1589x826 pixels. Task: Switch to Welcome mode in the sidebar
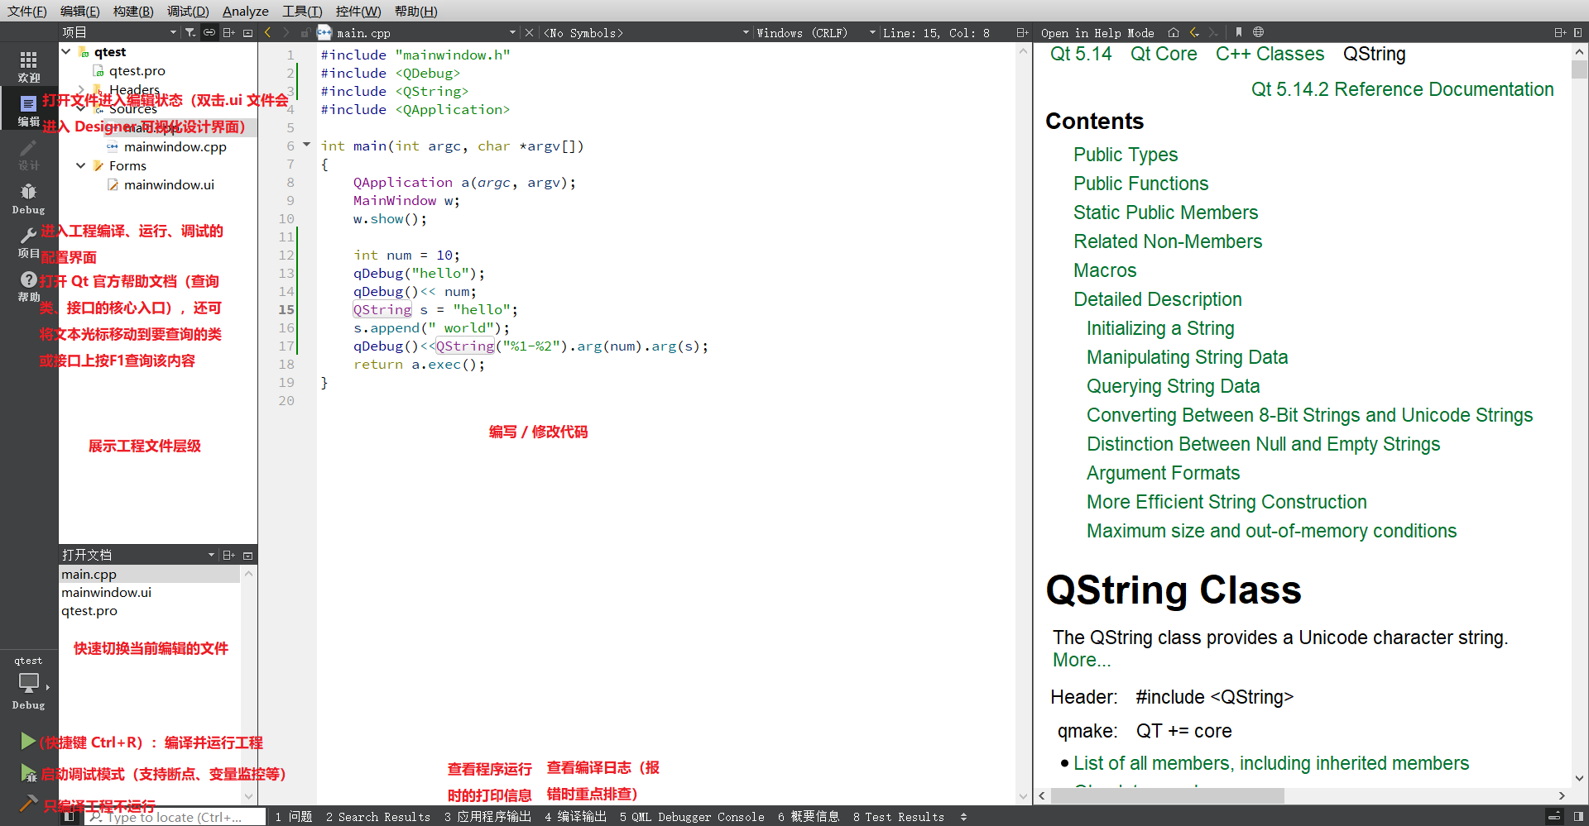(x=28, y=66)
